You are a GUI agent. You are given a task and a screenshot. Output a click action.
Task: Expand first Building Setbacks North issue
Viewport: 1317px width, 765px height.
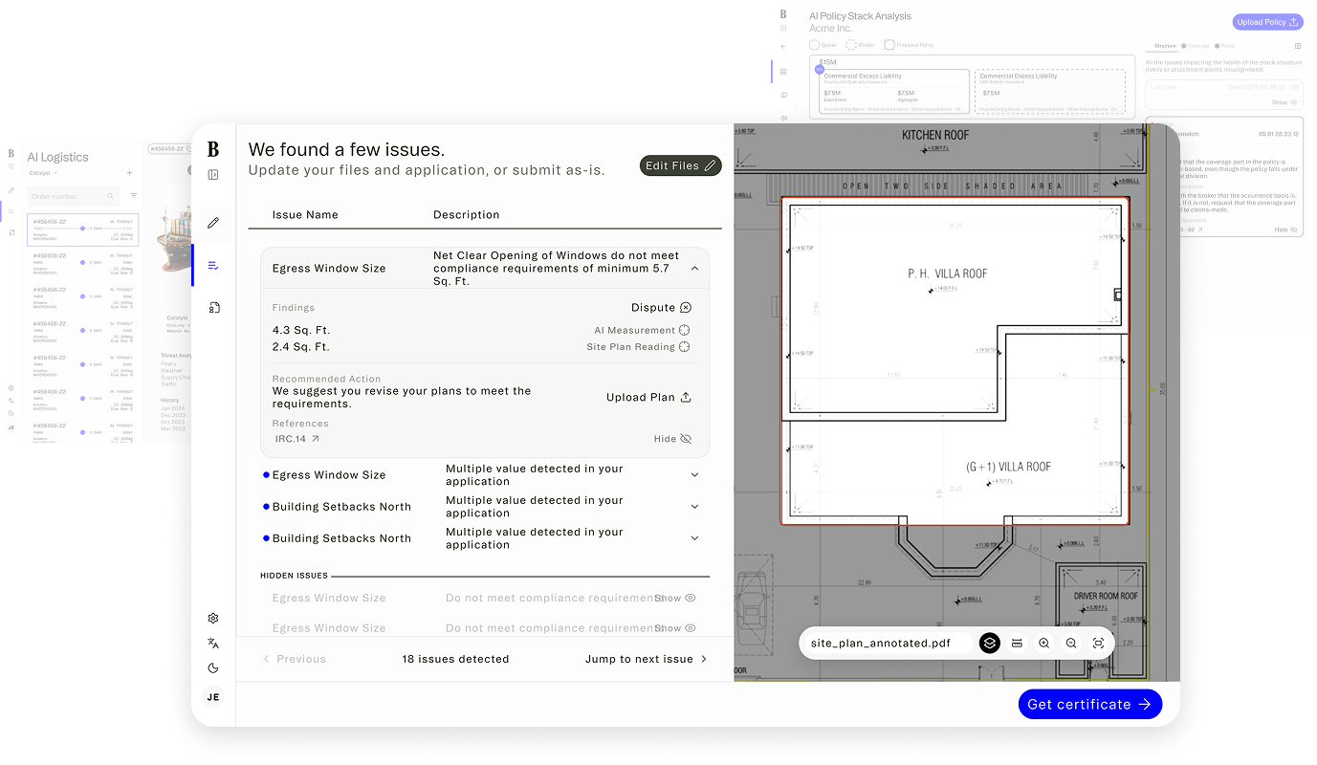tap(694, 507)
